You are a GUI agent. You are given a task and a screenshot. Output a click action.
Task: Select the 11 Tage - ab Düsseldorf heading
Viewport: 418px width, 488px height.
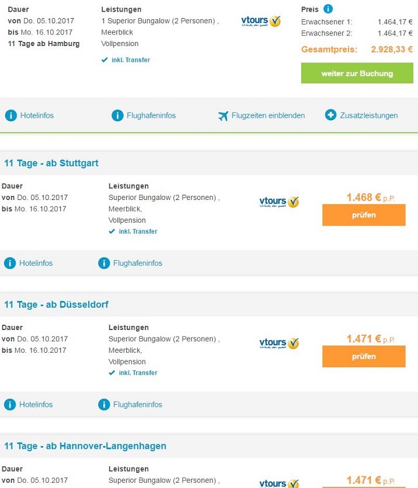point(56,304)
